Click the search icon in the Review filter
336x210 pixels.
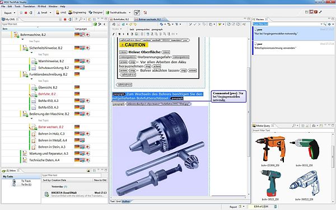[x=325, y=24]
